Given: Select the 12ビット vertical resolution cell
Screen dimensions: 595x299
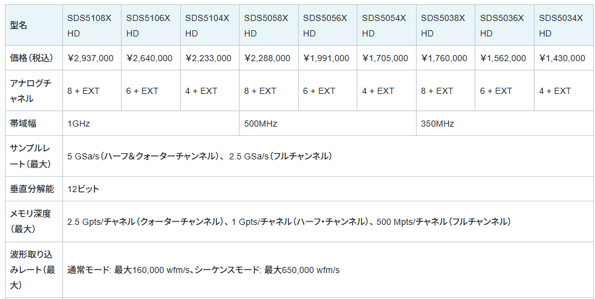Looking at the screenshot, I should 83,188.
